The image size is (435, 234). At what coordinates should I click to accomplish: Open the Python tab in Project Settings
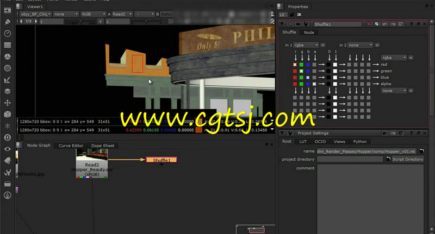(360, 142)
